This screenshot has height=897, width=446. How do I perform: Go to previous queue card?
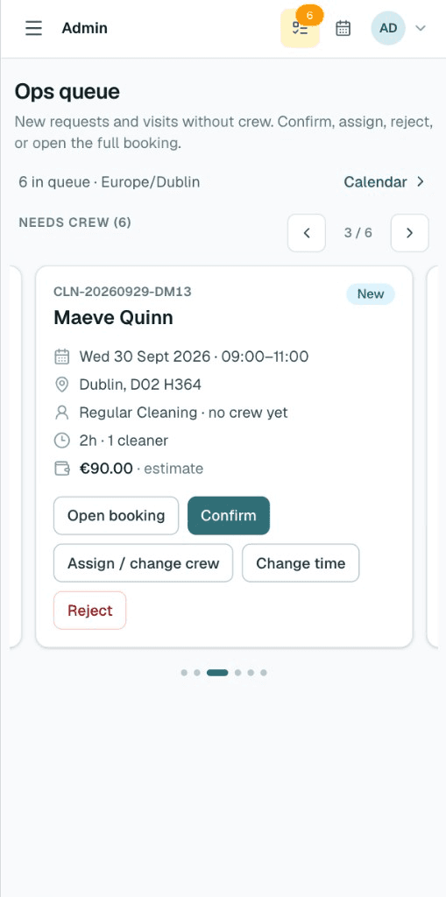307,233
